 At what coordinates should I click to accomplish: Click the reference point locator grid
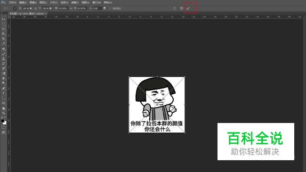(15, 8)
